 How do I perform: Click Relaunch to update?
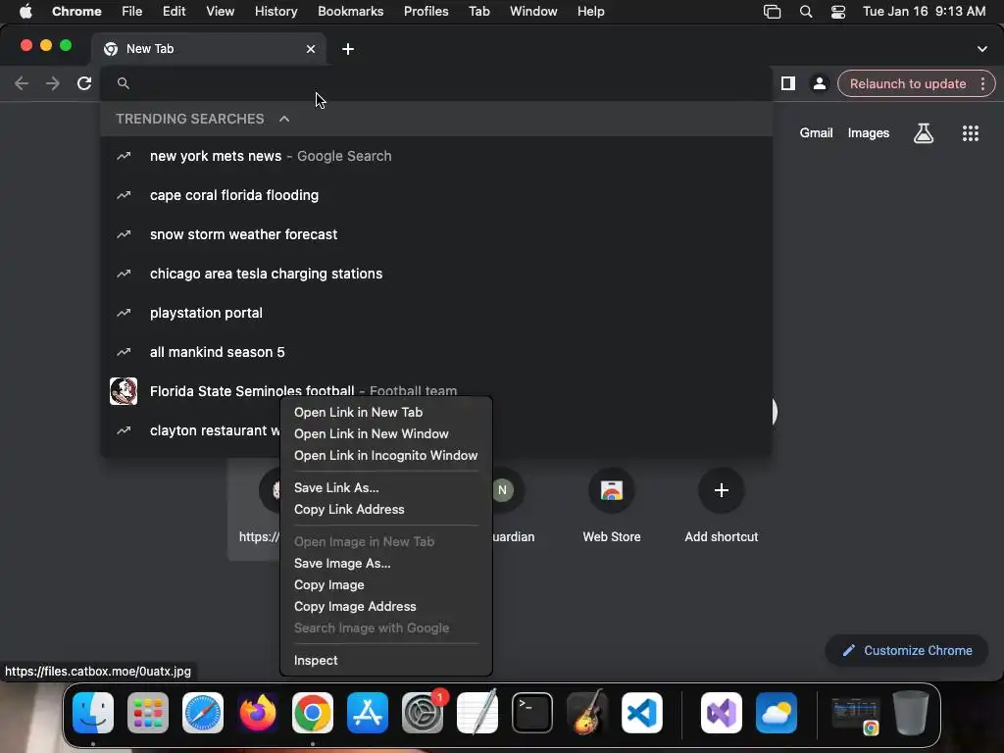pyautogui.click(x=907, y=84)
